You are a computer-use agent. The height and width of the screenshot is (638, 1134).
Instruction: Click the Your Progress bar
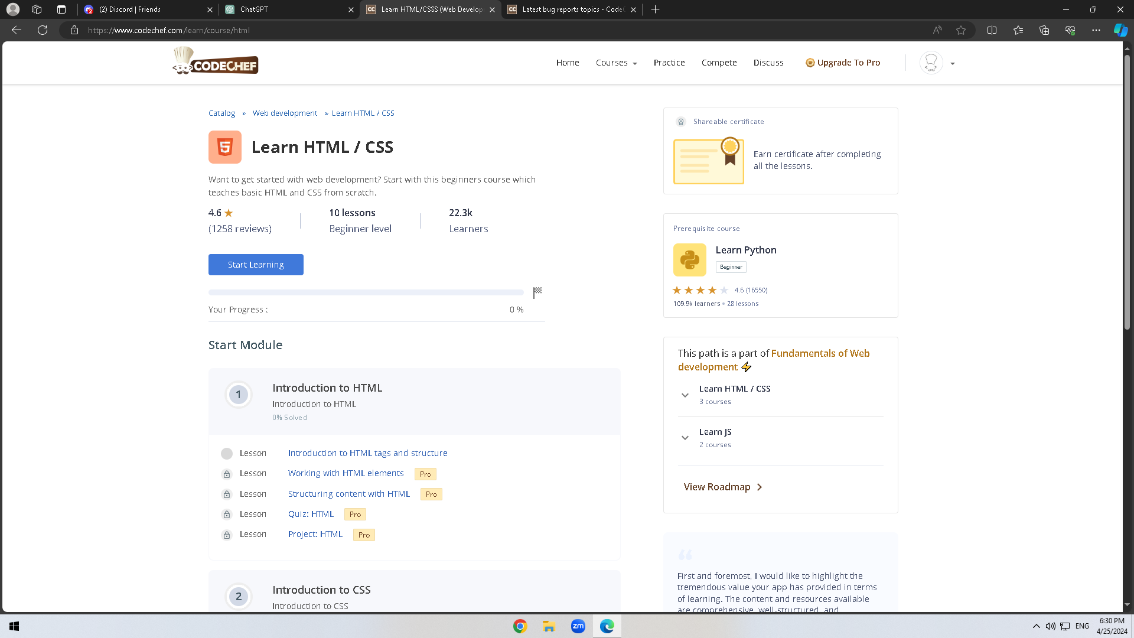tap(366, 292)
